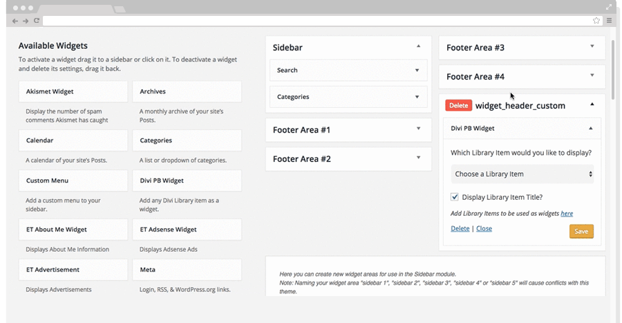This screenshot has height=323, width=622.
Task: Select the Archives widget
Action: [x=187, y=92]
